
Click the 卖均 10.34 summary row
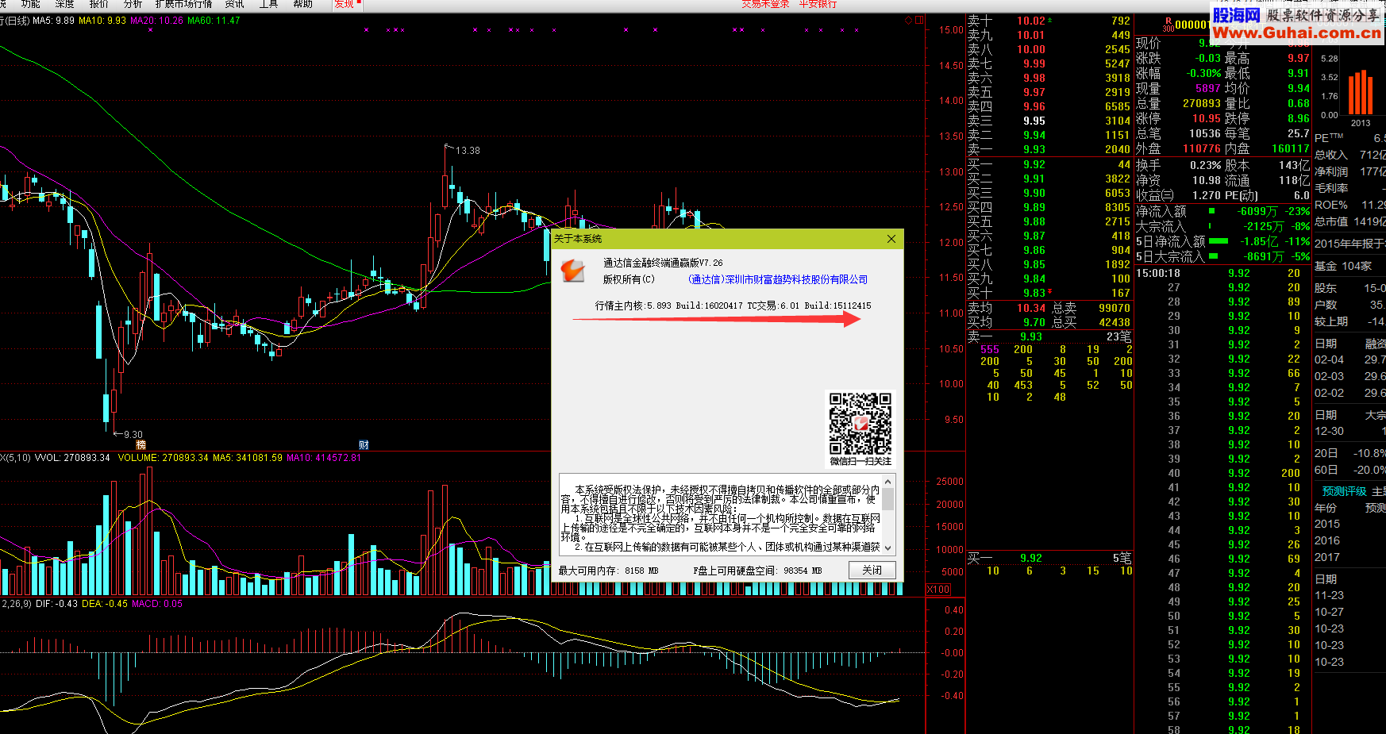click(x=1007, y=309)
